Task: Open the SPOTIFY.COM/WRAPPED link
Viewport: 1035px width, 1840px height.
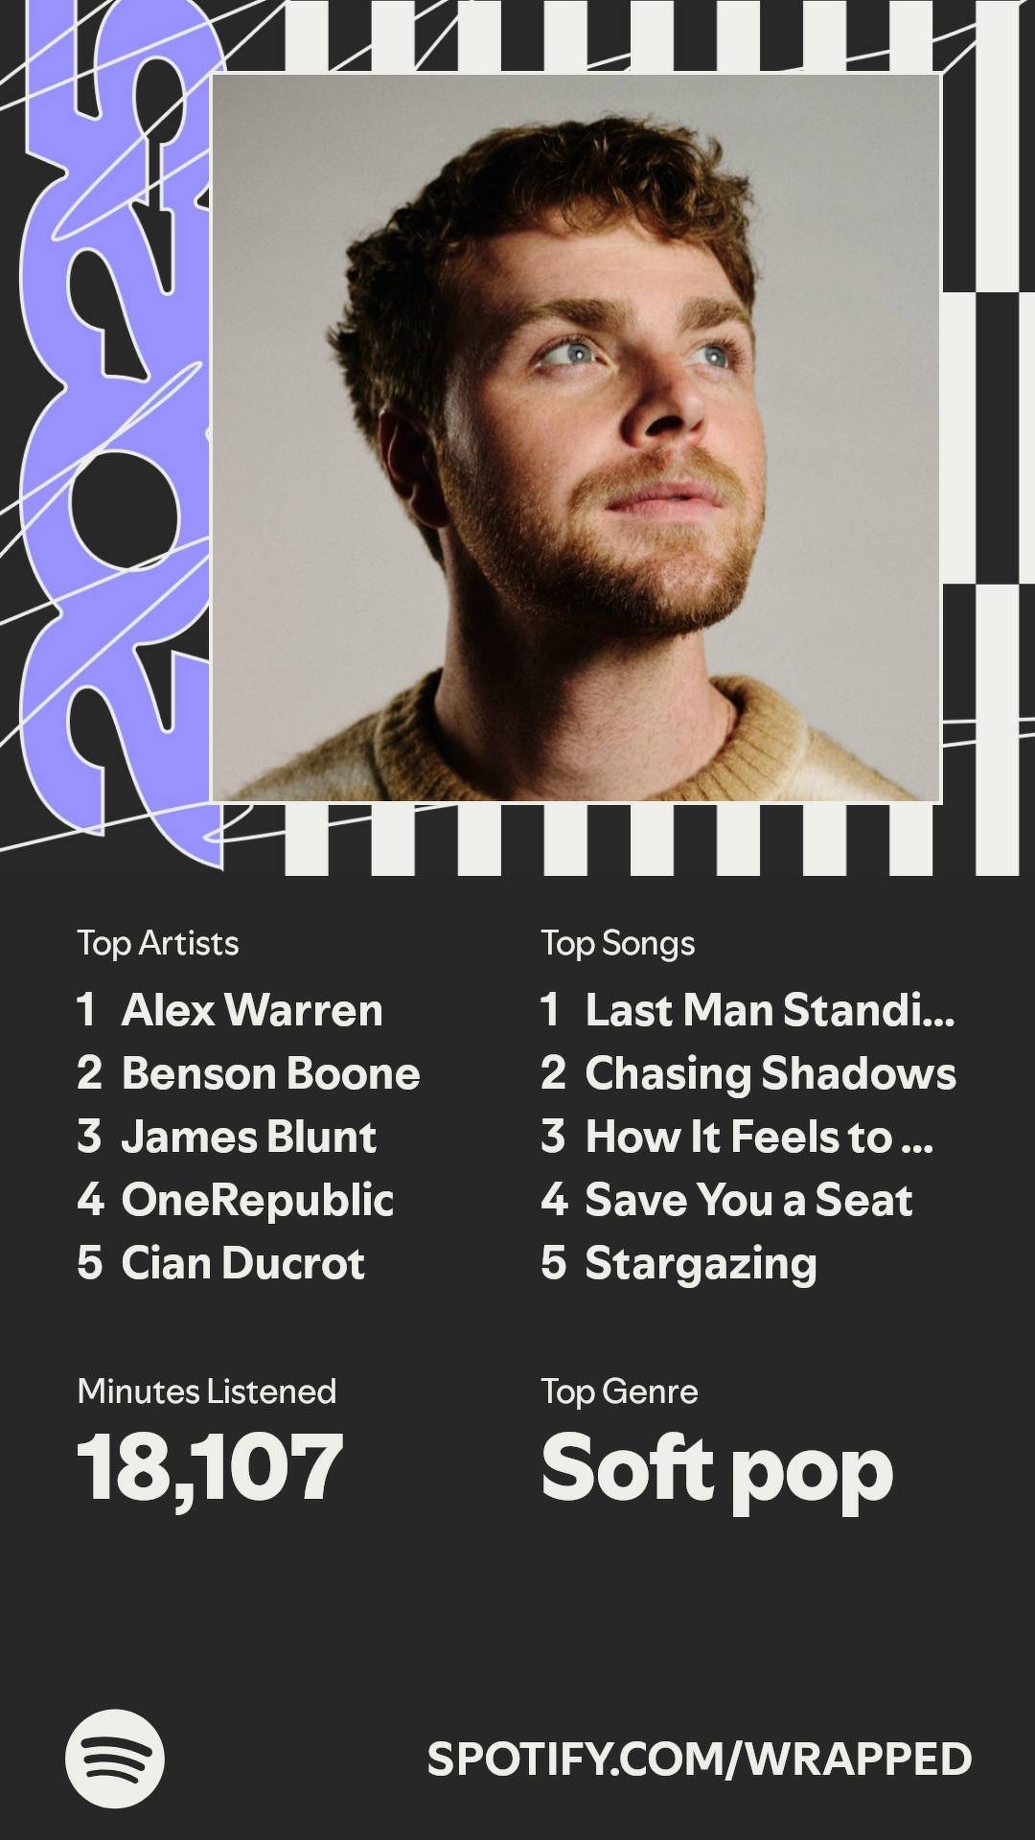Action: pos(699,1759)
